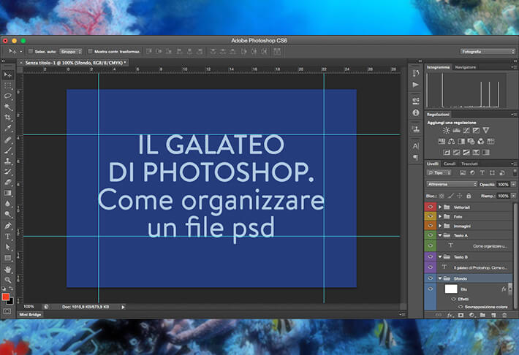The image size is (519, 355).
Task: Select the Rectangular Marquee tool
Action: (x=8, y=85)
